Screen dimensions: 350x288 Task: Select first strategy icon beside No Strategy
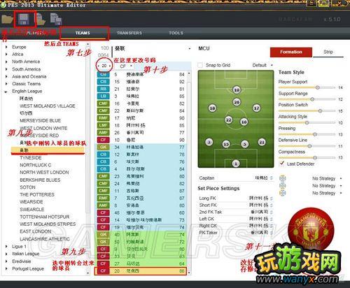[283, 178]
